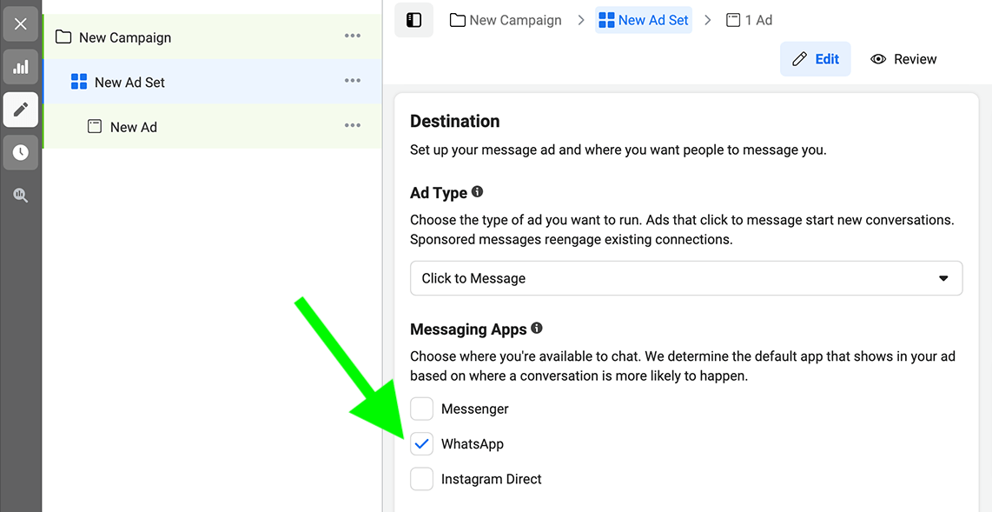Image resolution: width=992 pixels, height=512 pixels.
Task: Open more options for New Campaign
Action: 353,36
